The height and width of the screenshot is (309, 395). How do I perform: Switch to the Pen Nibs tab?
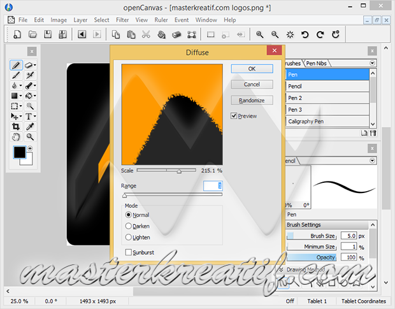tap(316, 63)
